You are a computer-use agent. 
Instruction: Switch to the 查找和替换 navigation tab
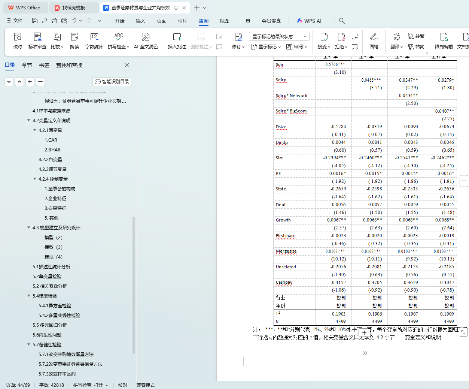click(x=69, y=65)
